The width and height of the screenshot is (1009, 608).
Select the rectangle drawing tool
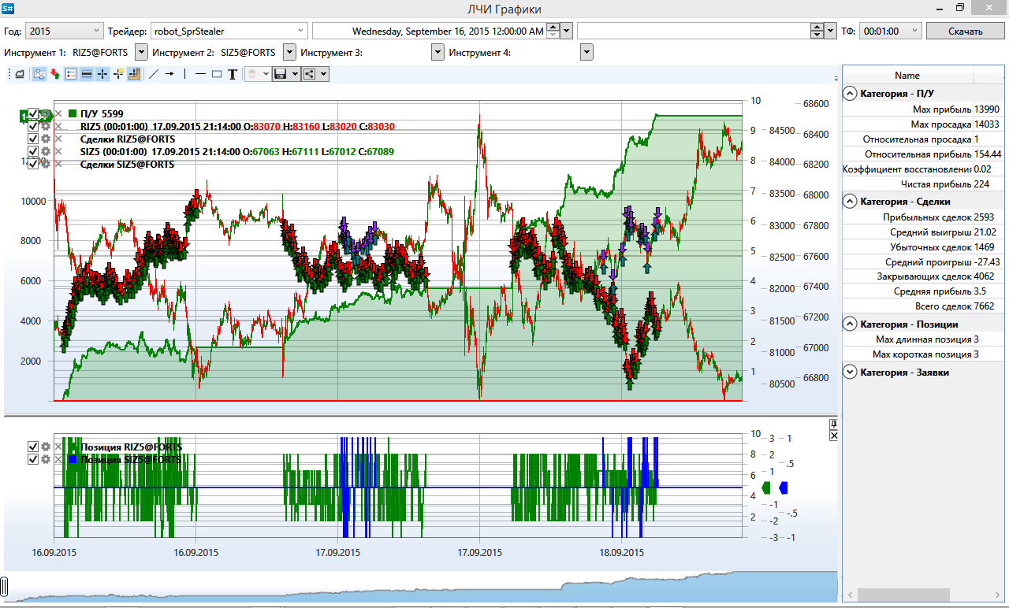(217, 74)
